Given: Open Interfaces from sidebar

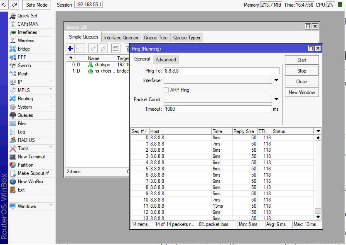Looking at the screenshot, I should [x=32, y=32].
